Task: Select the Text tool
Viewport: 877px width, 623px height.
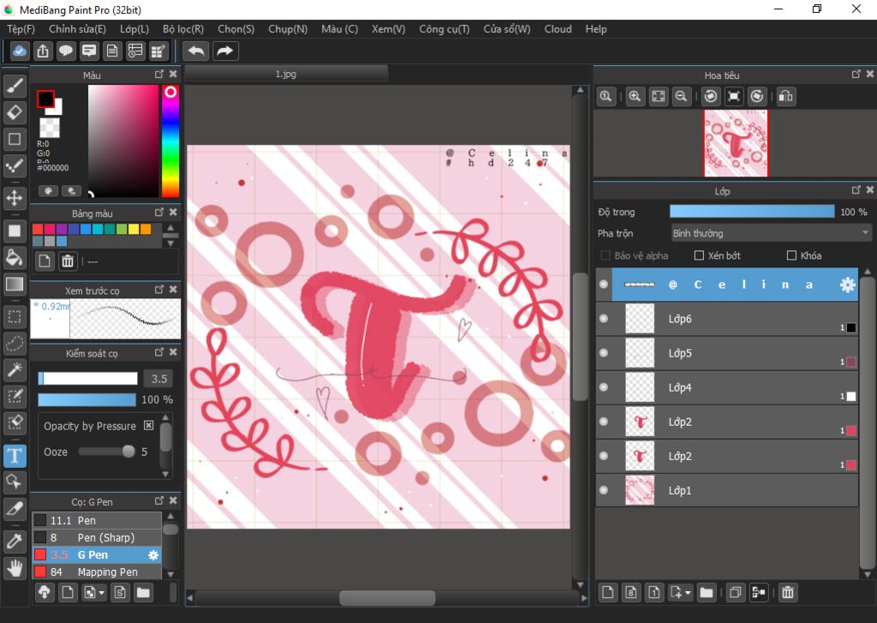Action: tap(15, 456)
